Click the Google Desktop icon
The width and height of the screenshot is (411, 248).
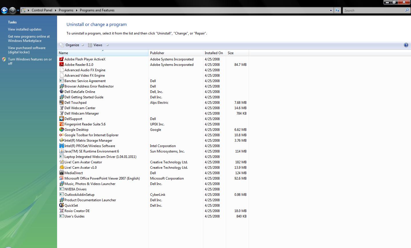(x=61, y=129)
